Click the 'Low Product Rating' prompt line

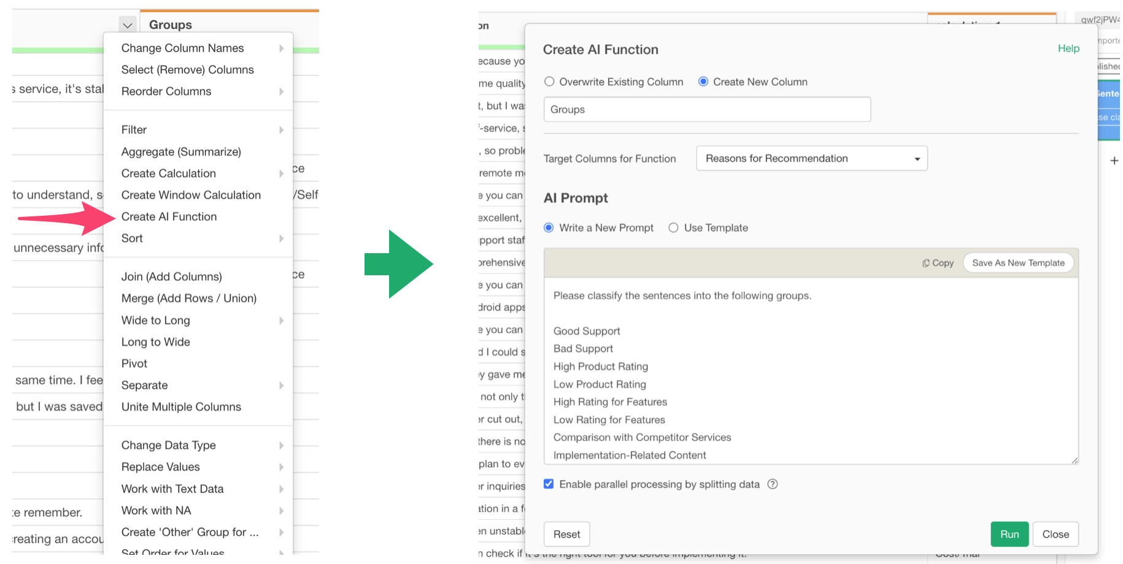click(600, 384)
